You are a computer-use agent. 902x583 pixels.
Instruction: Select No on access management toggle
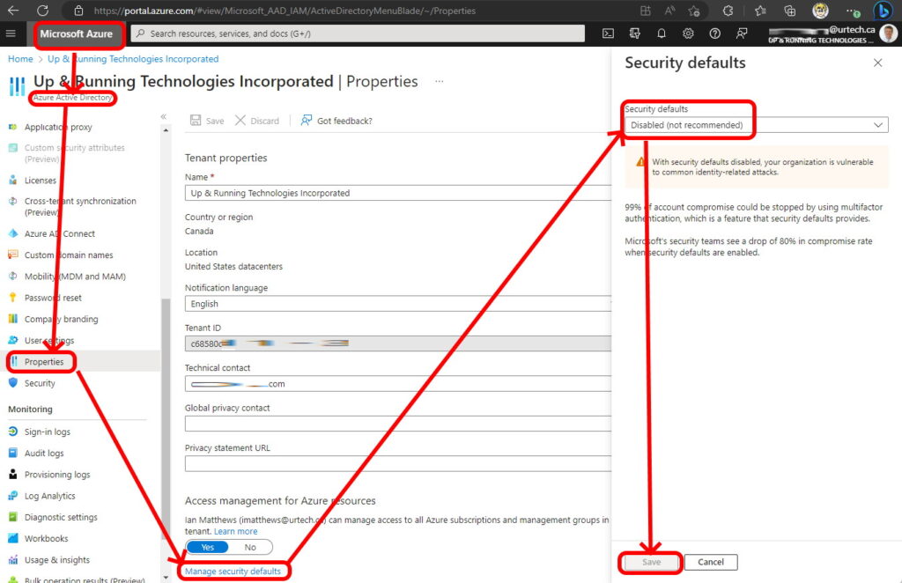(250, 547)
